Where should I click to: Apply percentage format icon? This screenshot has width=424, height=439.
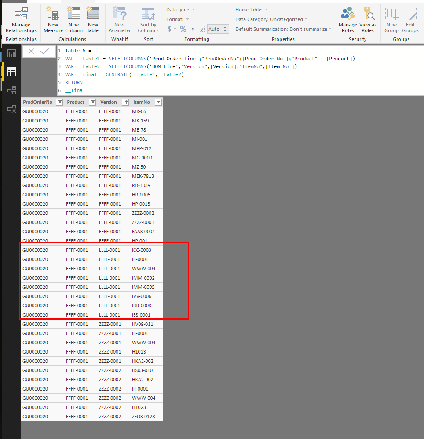(183, 29)
